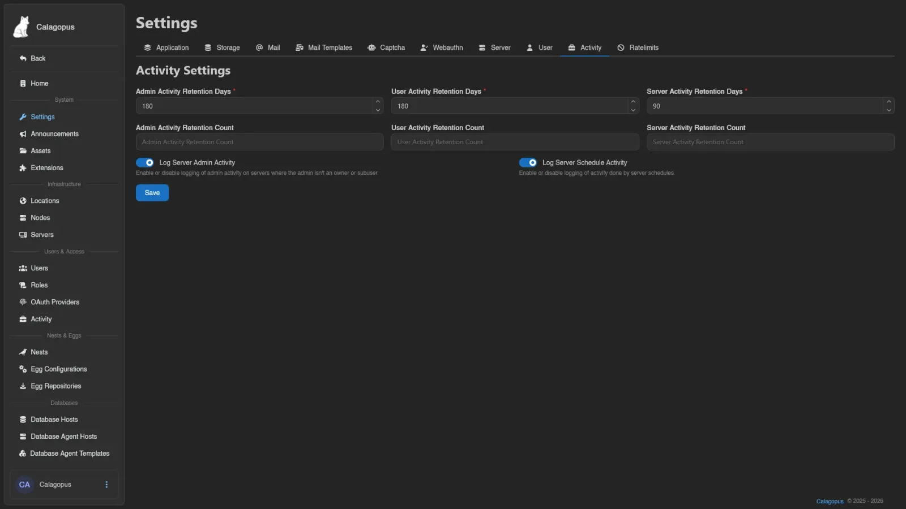Click the Back arrow icon

pos(23,58)
